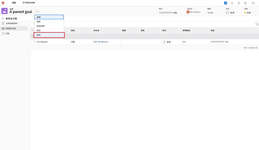The image size is (259, 150).
Task: Open the A child goal row name
Action: pos(42,42)
